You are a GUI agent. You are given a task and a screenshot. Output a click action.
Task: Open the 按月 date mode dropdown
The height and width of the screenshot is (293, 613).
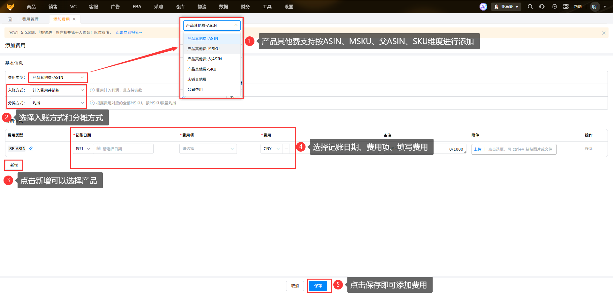[x=83, y=149]
